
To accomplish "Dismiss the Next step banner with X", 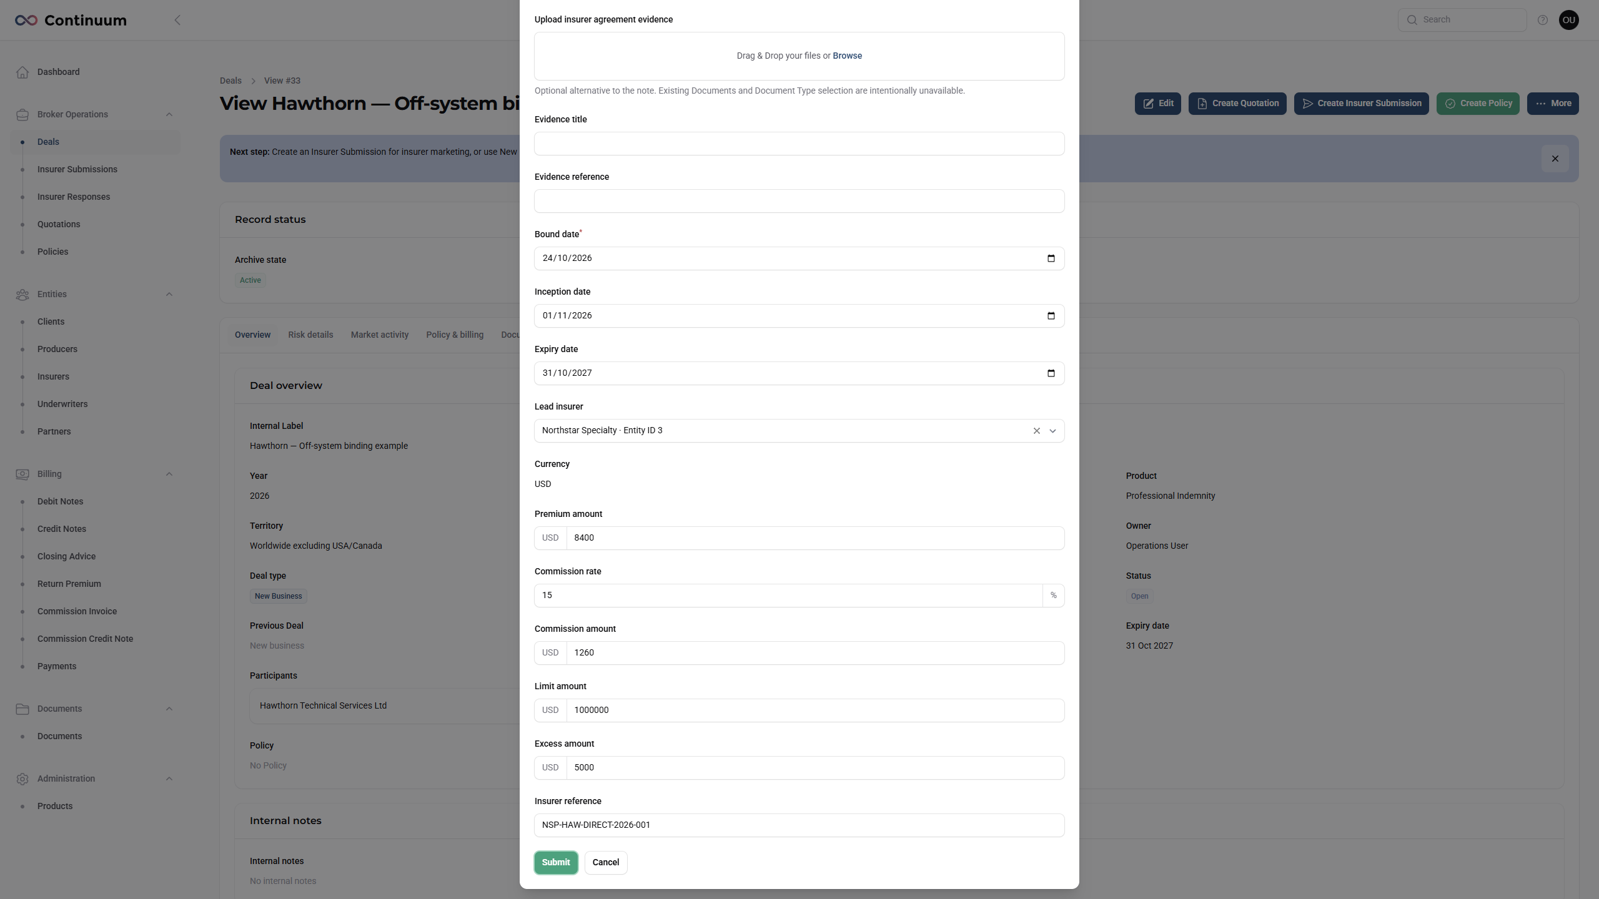I will point(1555,159).
